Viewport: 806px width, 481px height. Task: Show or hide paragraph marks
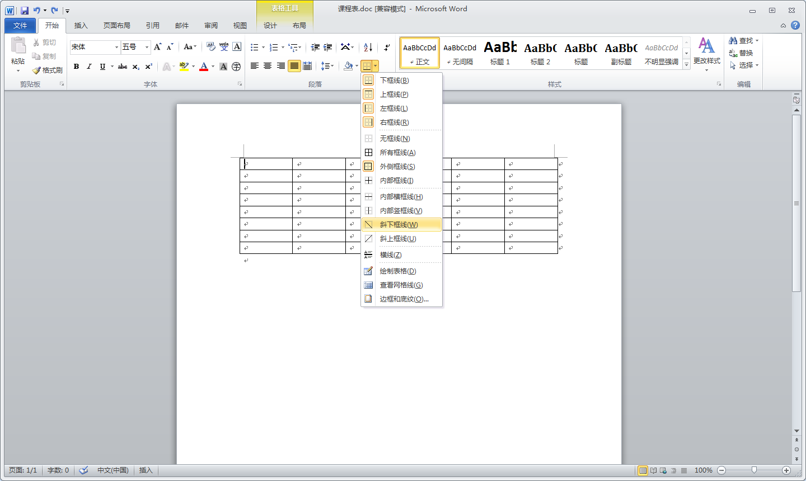tap(387, 48)
